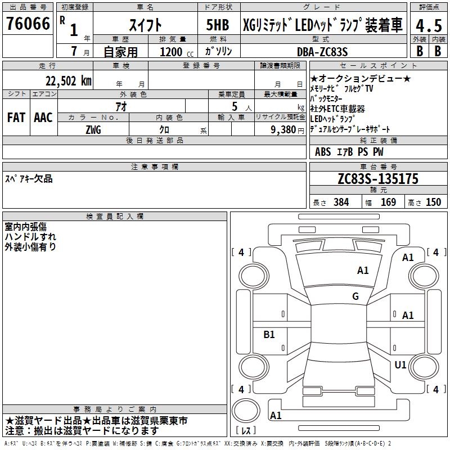Select the model code DBA-ZC83S
This screenshot has height=450, width=450.
point(322,52)
